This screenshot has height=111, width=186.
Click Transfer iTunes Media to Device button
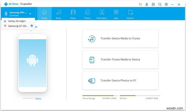120,60
